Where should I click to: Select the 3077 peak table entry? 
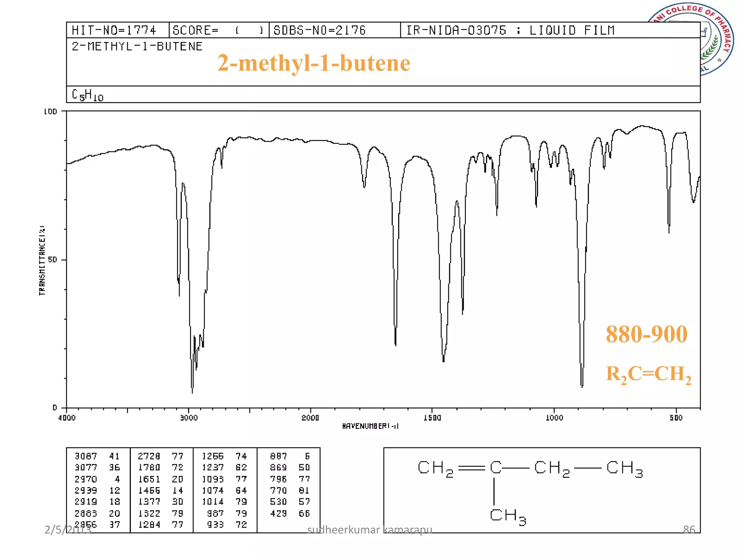tap(97, 468)
